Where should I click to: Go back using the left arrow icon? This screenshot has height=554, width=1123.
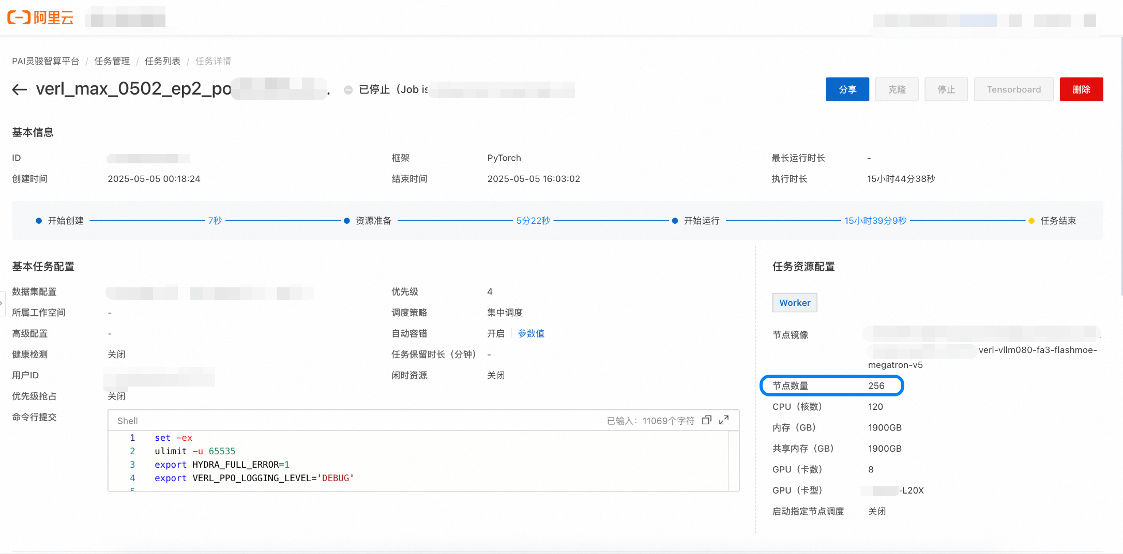coord(20,89)
